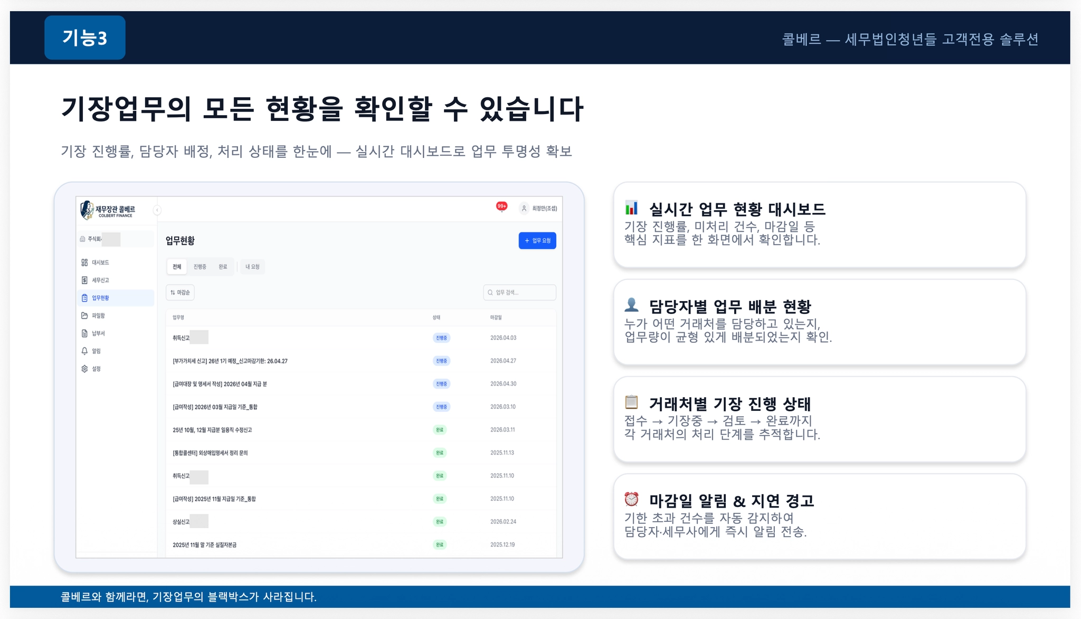Screen dimensions: 1081x619
Task: Collapse the sidebar with the chevron
Action: [157, 210]
